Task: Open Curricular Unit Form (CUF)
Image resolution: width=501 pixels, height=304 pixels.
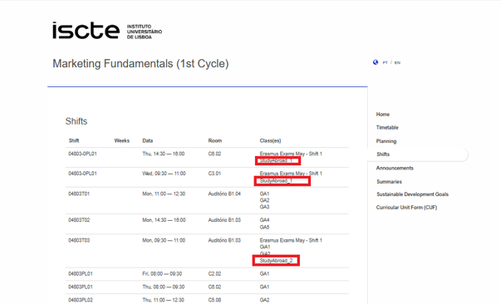Action: click(x=406, y=208)
